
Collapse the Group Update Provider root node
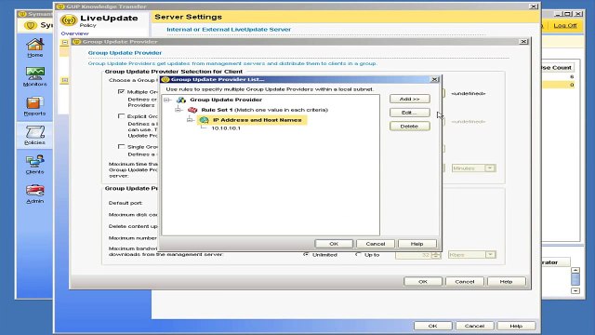point(167,100)
